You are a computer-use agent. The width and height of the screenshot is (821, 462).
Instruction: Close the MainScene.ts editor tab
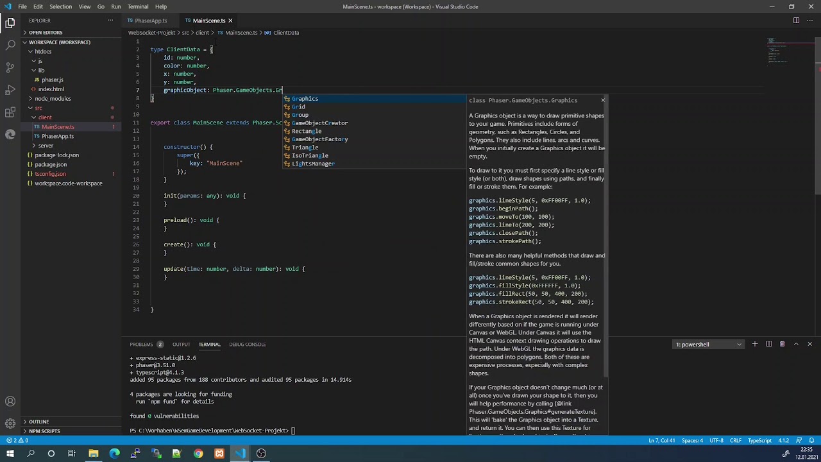[x=230, y=21]
